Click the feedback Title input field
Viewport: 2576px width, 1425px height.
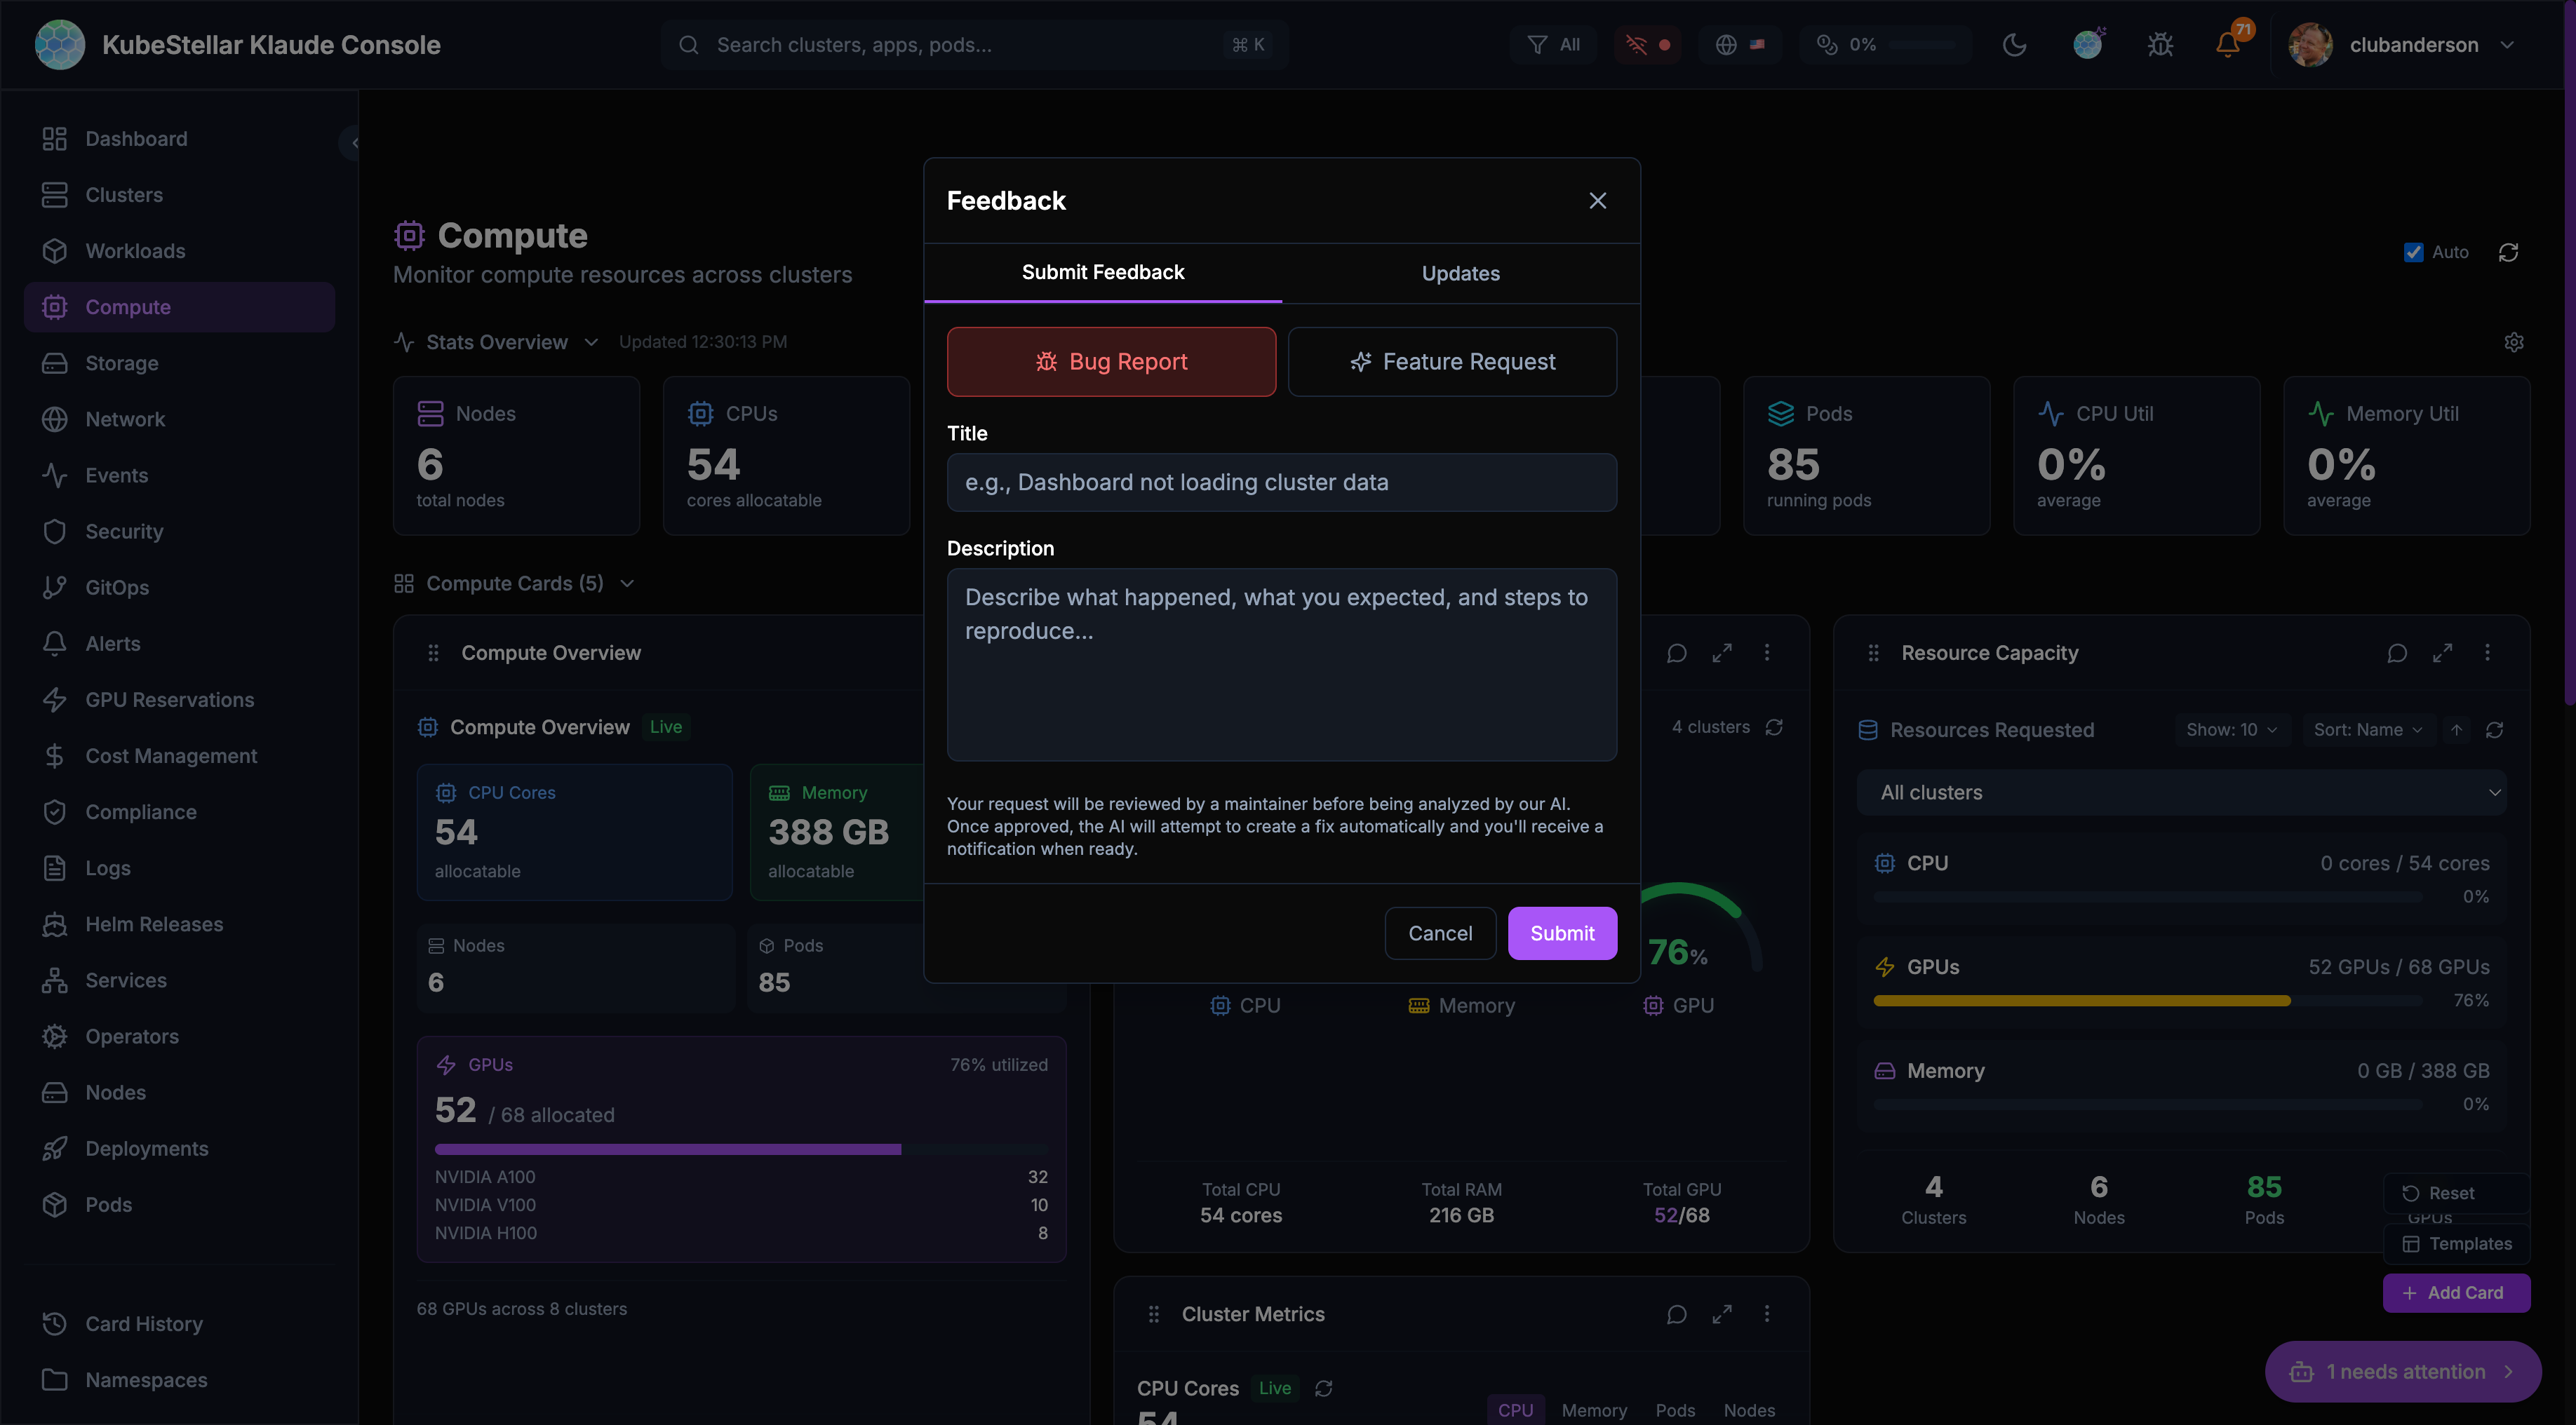1281,483
